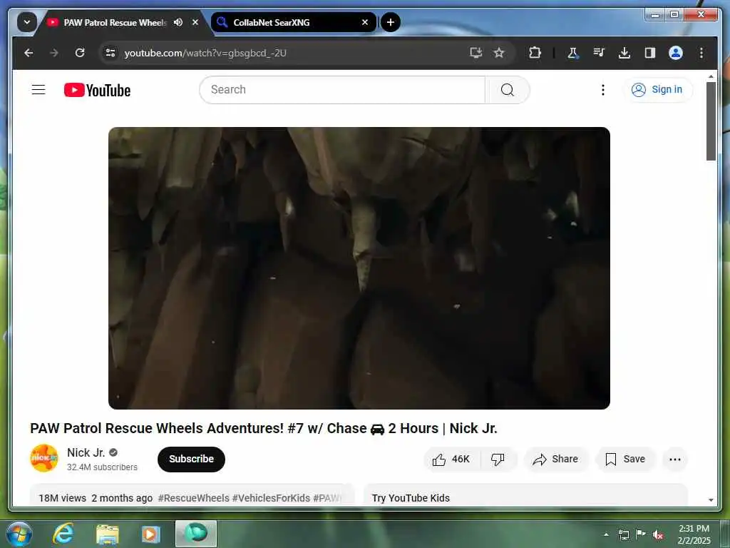Show hidden tray icons arrow
The image size is (730, 548).
pyautogui.click(x=606, y=534)
